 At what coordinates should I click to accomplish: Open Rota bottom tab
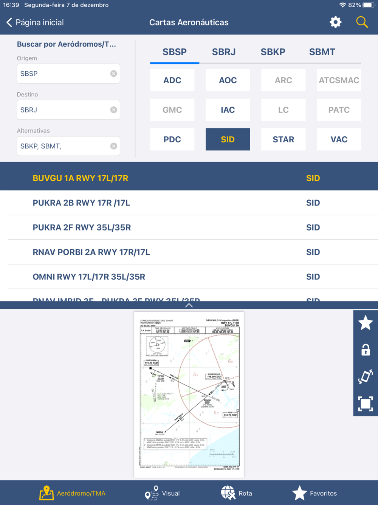(237, 493)
